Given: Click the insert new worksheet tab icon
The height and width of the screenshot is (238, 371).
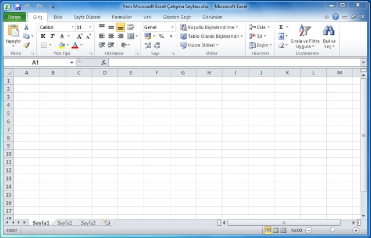Looking at the screenshot, I should click(x=106, y=222).
